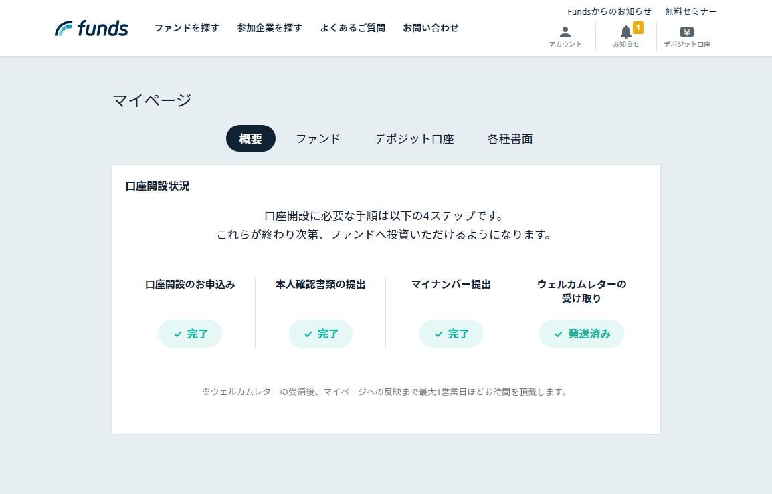This screenshot has height=494, width=772.
Task: Open Fundsからのお知らせ link
Action: (609, 11)
